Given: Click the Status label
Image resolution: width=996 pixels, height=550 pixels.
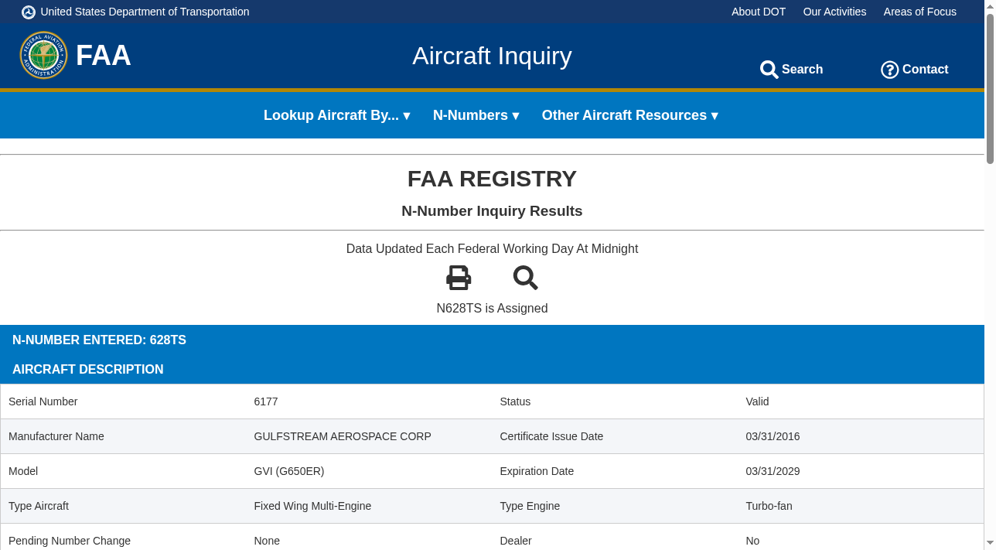Looking at the screenshot, I should pos(515,401).
